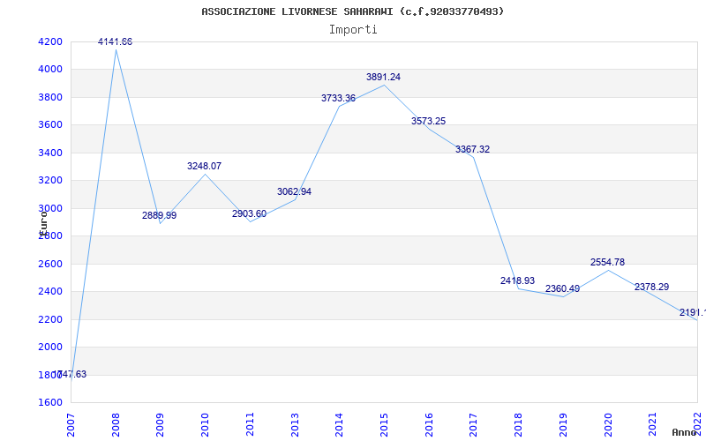This screenshot has width=706, height=441.
Task: Select the 2017 x-axis year label
Action: (473, 424)
